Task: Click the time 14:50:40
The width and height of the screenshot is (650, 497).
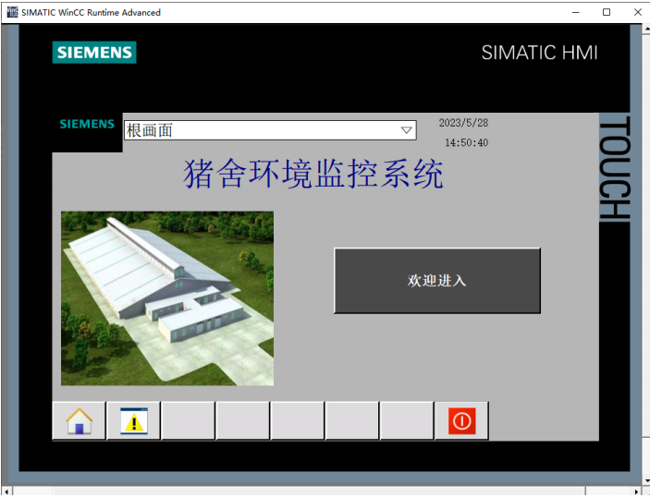Action: [x=466, y=142]
